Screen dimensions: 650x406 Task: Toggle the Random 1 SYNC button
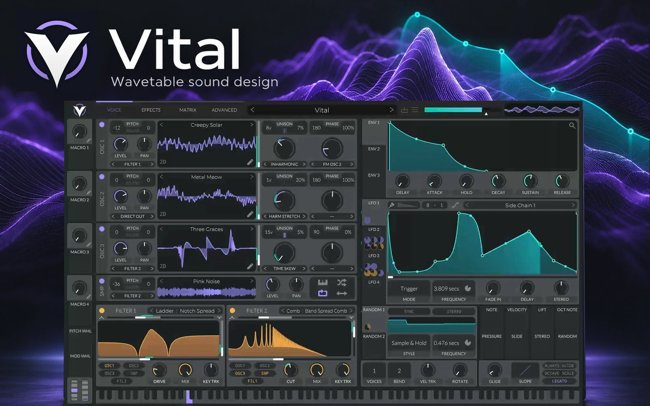coord(409,311)
